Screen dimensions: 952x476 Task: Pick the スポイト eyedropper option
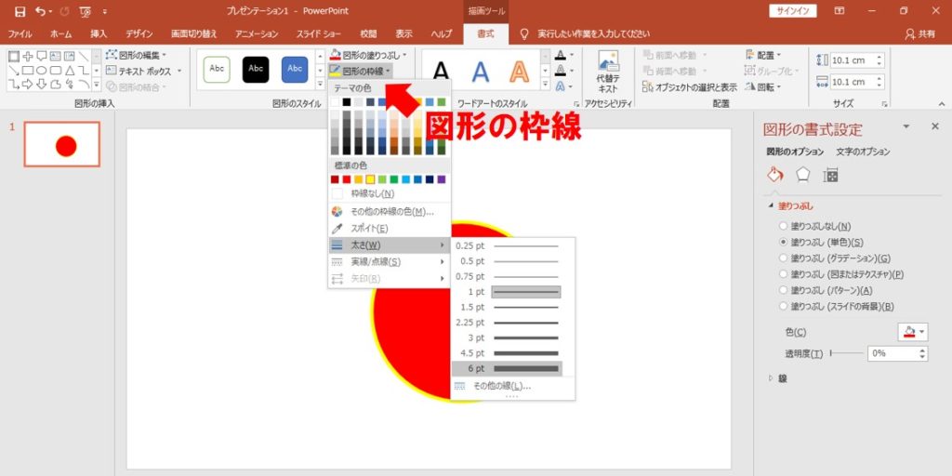tap(369, 228)
